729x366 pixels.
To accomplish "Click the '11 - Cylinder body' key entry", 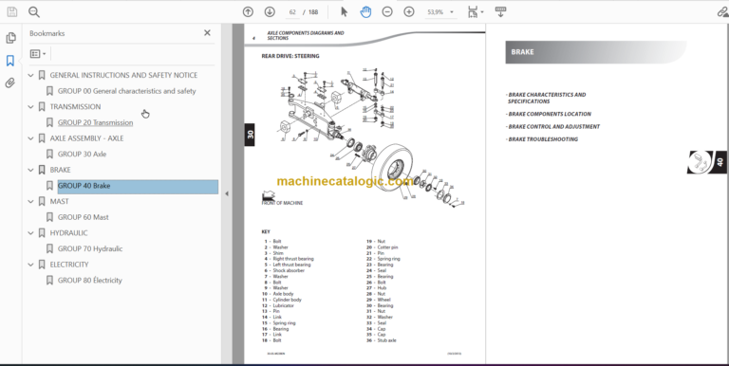I will point(282,300).
